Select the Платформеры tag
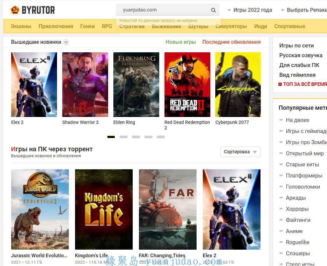Image resolution: width=327 pixels, height=266 pixels. [304, 175]
